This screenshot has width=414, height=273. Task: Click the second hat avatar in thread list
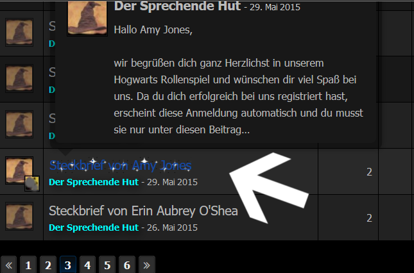point(19,78)
